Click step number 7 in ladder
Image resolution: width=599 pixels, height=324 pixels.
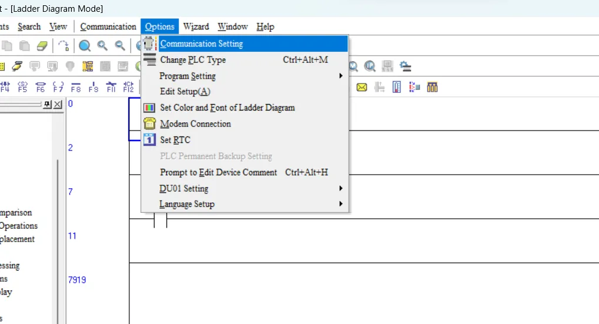click(x=71, y=192)
